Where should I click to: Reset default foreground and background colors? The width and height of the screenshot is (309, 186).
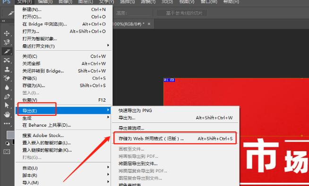(7, 143)
